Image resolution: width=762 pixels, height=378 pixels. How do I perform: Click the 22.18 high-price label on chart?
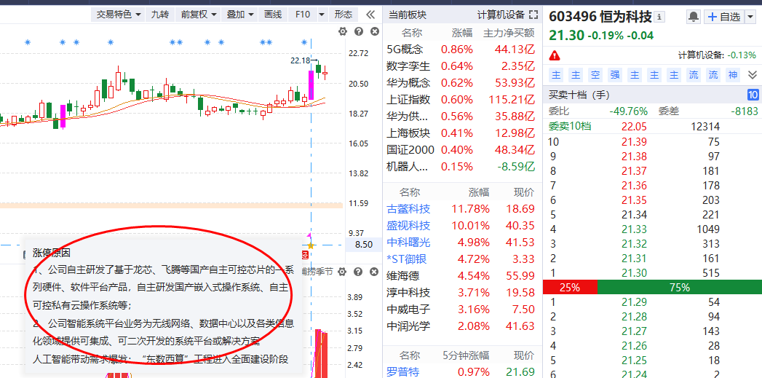pos(301,60)
